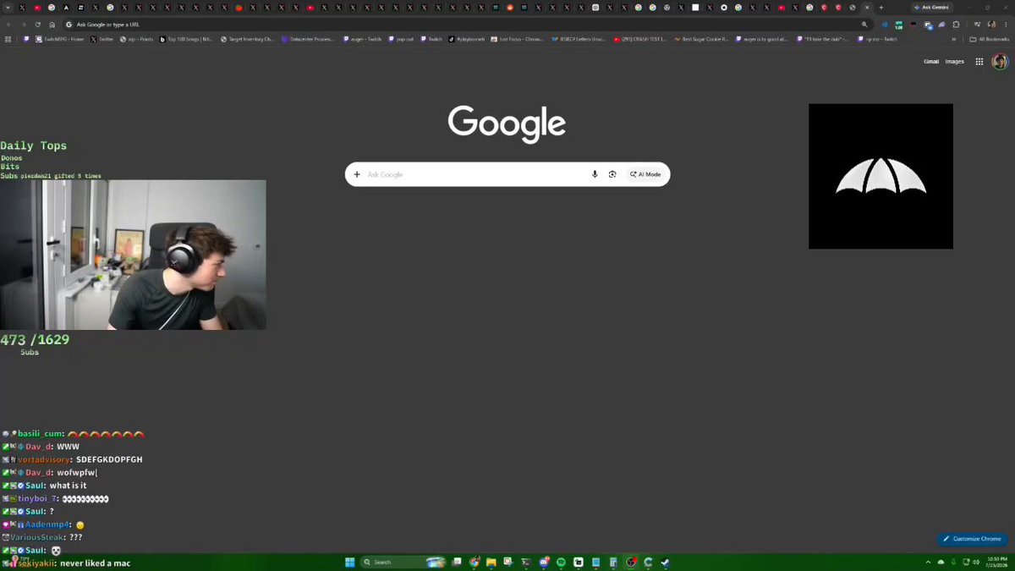Open the Just Focus bookmark

click(x=518, y=39)
